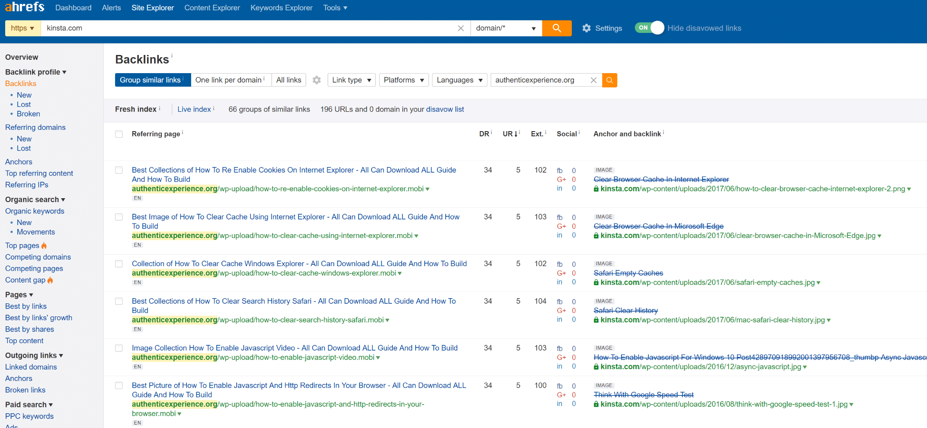Click the gear icon next to link grouping tabs

point(316,80)
